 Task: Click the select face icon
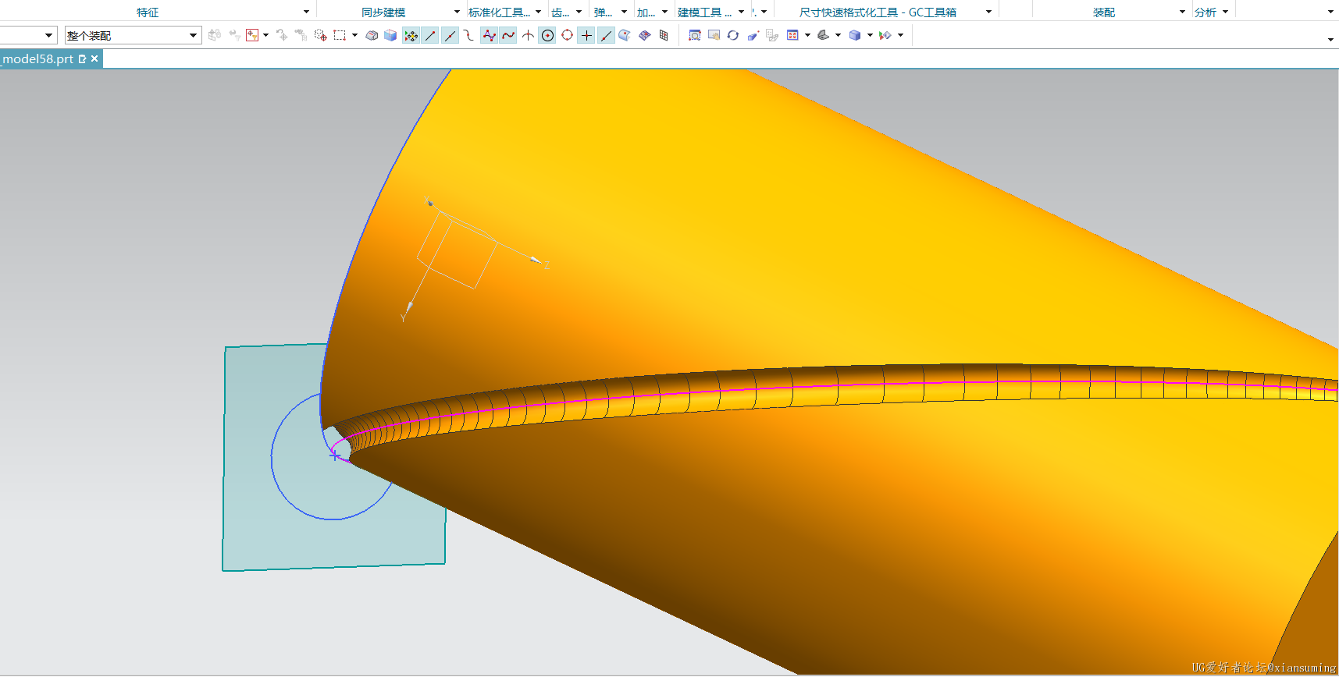click(372, 35)
